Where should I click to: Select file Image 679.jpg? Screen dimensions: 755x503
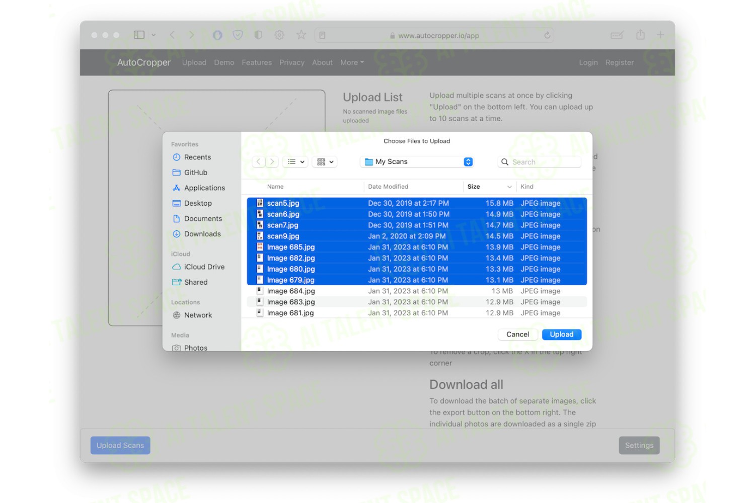[x=417, y=280]
